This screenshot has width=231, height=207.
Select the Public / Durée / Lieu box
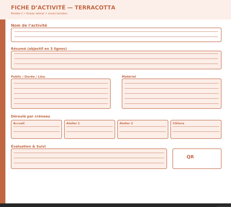pyautogui.click(x=61, y=93)
